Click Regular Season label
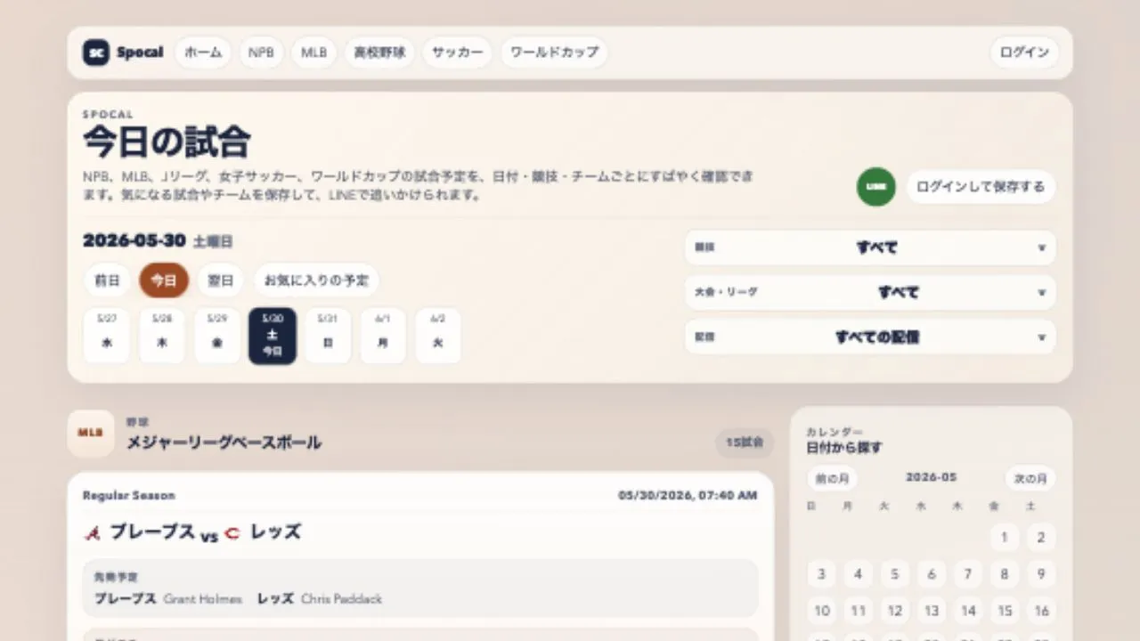 [129, 495]
